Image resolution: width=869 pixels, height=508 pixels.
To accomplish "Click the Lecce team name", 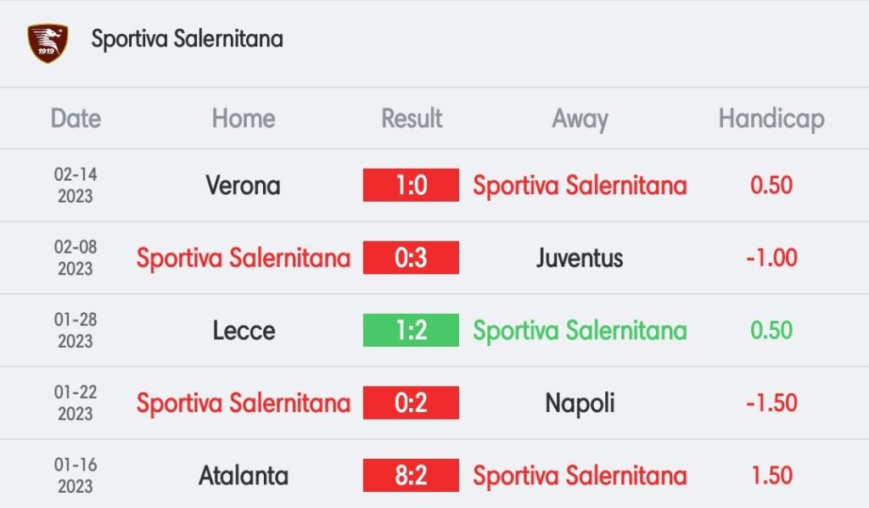I will 244,330.
